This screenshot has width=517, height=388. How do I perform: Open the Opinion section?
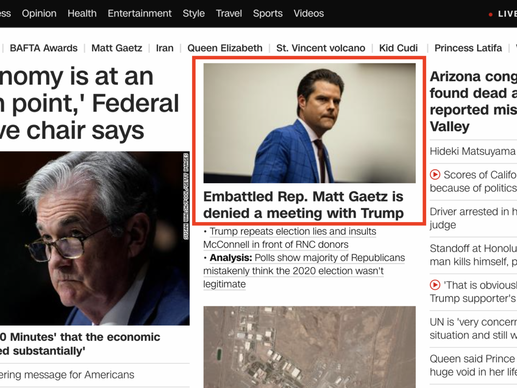point(39,13)
